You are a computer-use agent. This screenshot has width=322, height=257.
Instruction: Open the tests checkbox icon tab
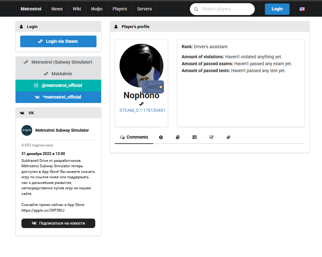[212, 137]
